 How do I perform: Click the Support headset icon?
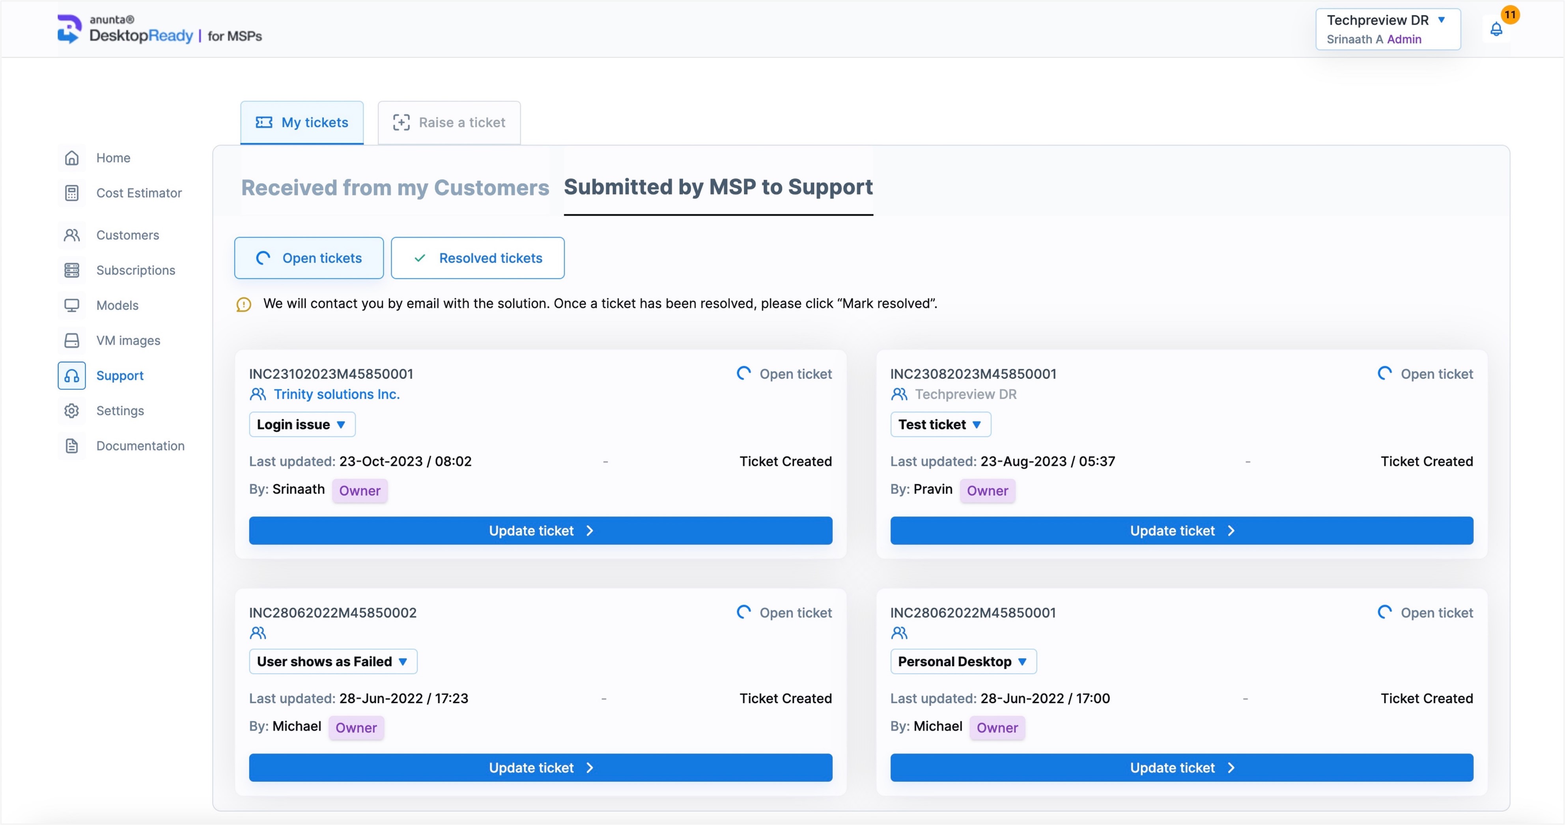[x=72, y=375]
